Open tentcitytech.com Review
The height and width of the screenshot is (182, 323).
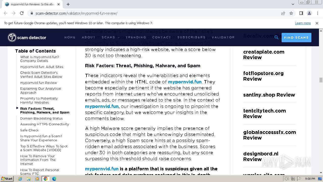(x=264, y=113)
